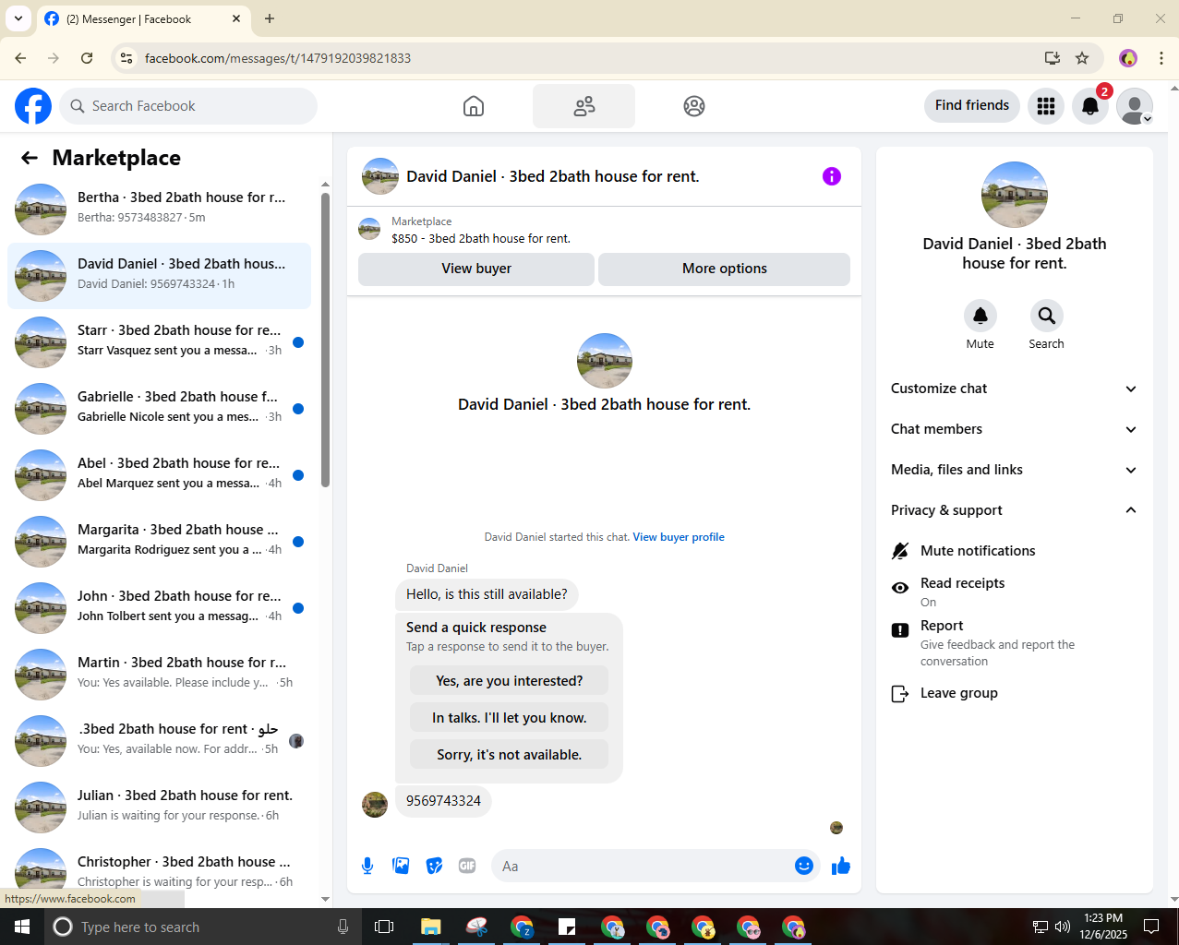Expand Customize chat section

[1015, 389]
